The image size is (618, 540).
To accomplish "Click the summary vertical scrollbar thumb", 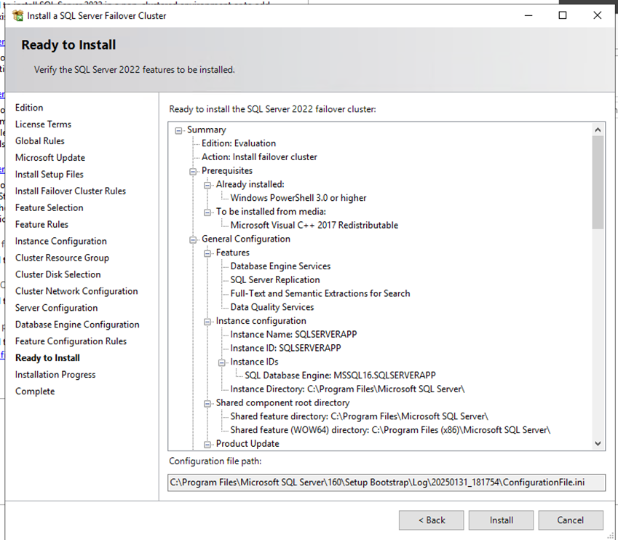I will pos(598,182).
